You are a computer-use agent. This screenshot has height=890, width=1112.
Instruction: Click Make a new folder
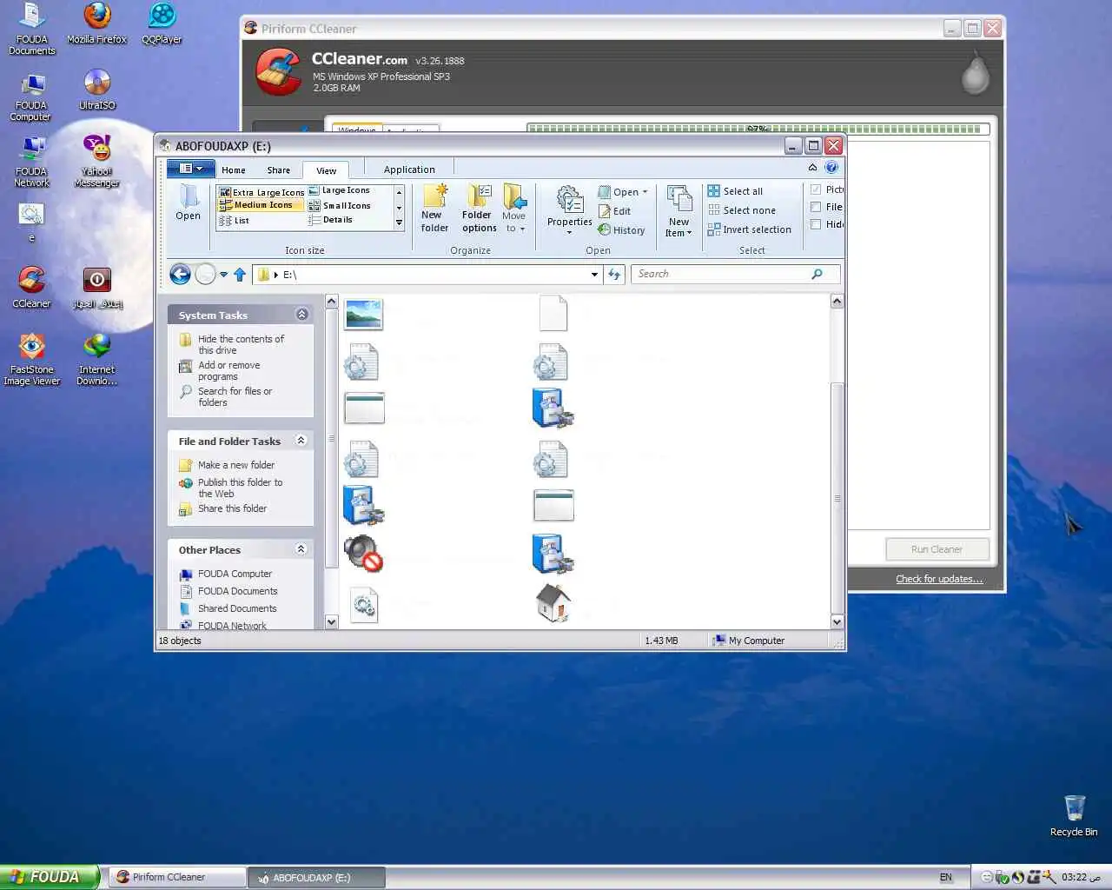click(236, 465)
